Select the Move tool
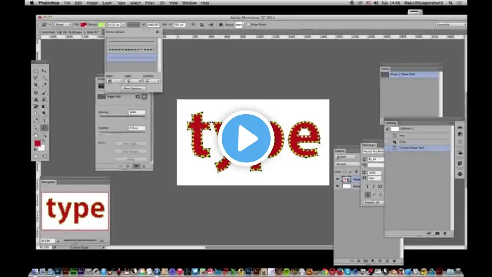 click(x=44, y=71)
